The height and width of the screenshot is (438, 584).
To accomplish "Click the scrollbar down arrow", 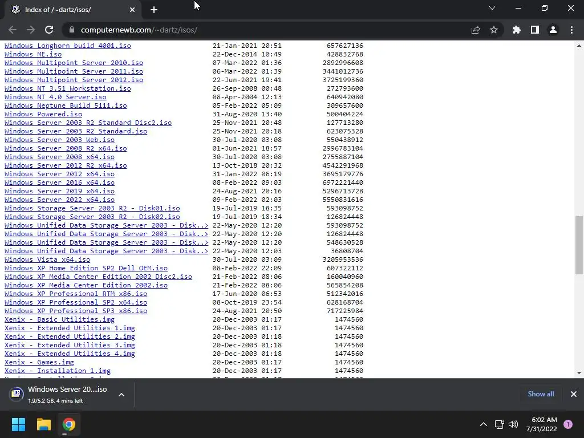I will pos(579,373).
